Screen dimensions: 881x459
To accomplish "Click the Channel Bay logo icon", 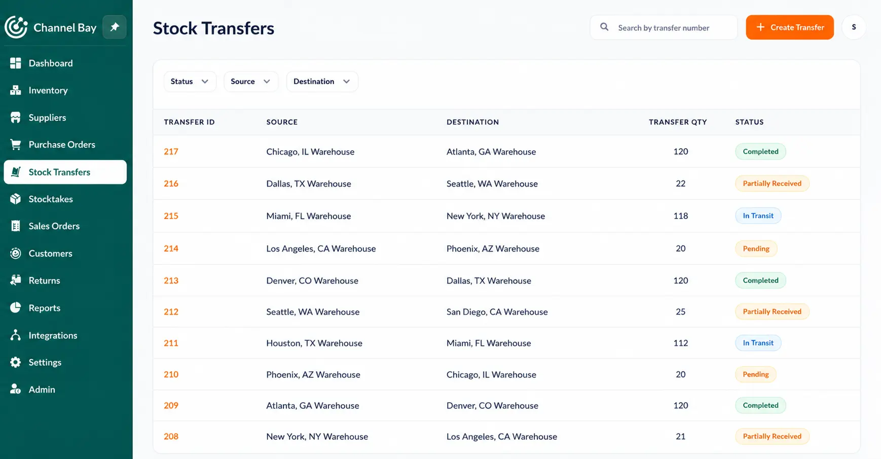I will [x=16, y=27].
